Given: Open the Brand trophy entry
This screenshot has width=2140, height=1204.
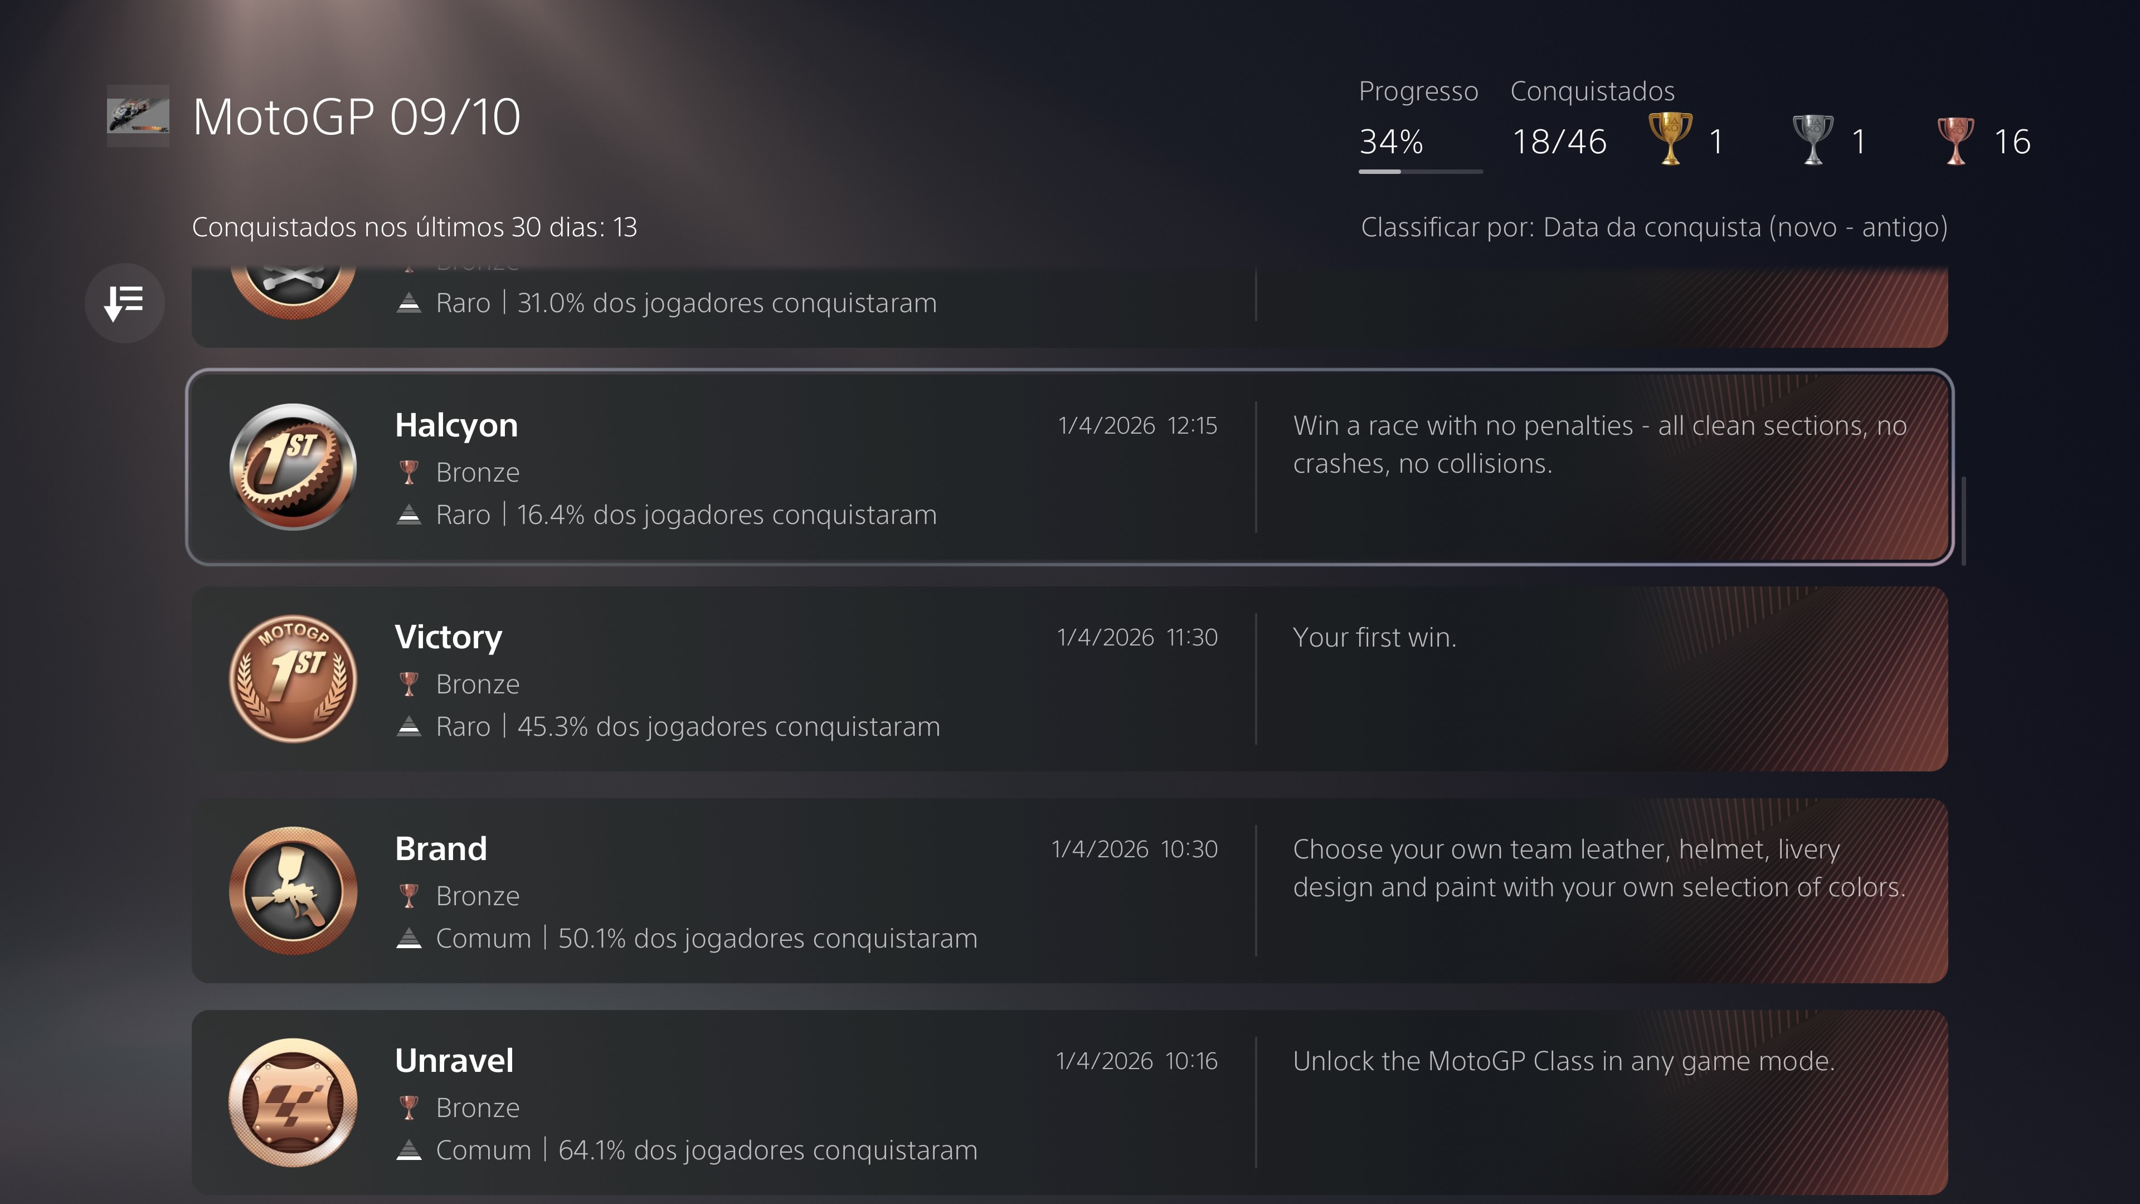Looking at the screenshot, I should tap(1069, 891).
